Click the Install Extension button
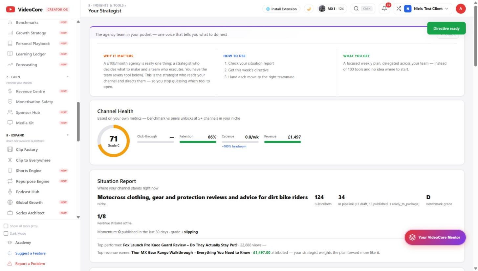The image size is (478, 271). pos(281,9)
